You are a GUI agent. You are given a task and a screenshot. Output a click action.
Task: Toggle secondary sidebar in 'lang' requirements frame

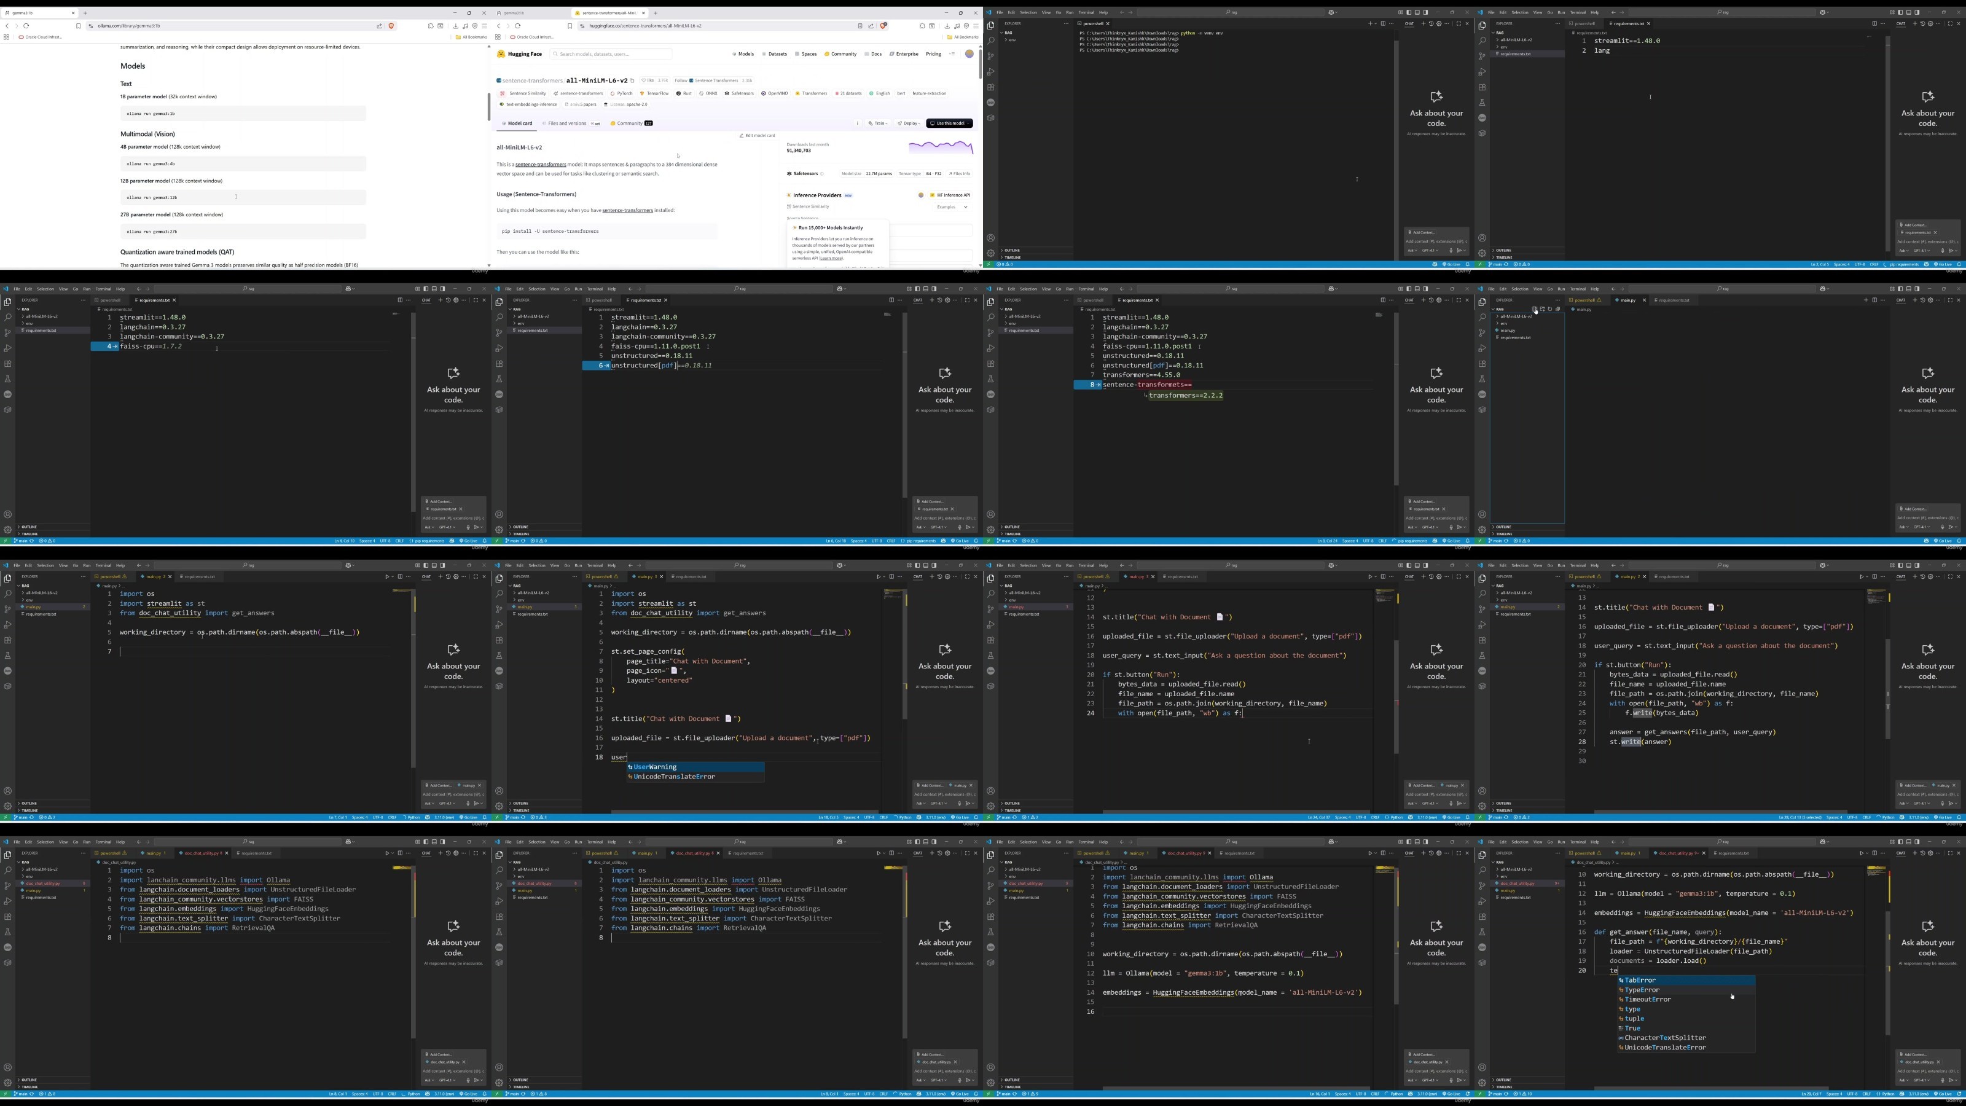click(1916, 12)
